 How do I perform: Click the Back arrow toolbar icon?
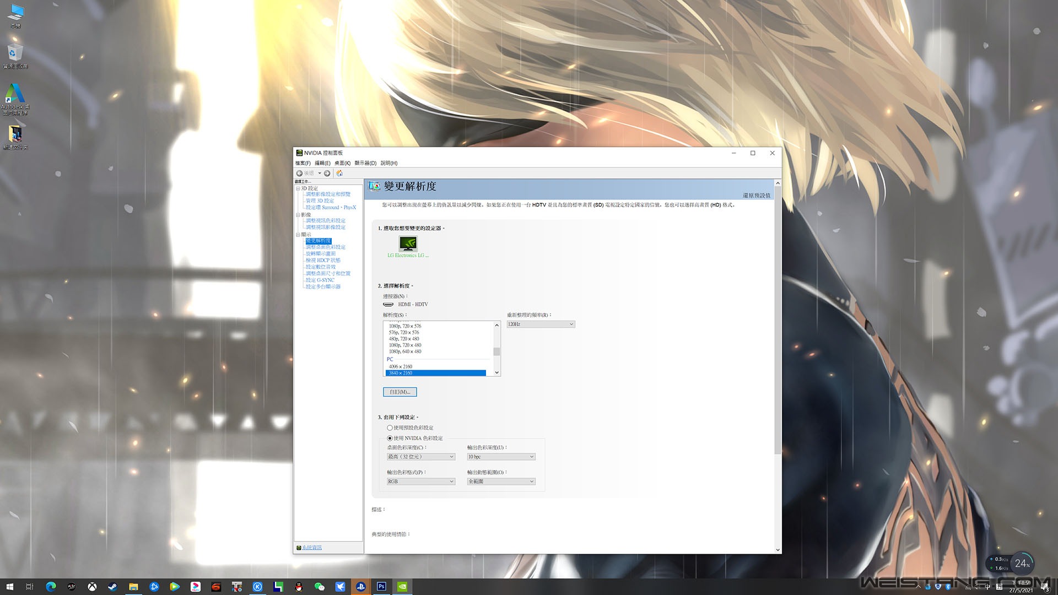pos(299,173)
